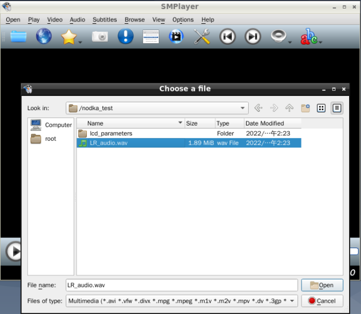
Task: Sort files by the Name column header
Action: (x=130, y=123)
